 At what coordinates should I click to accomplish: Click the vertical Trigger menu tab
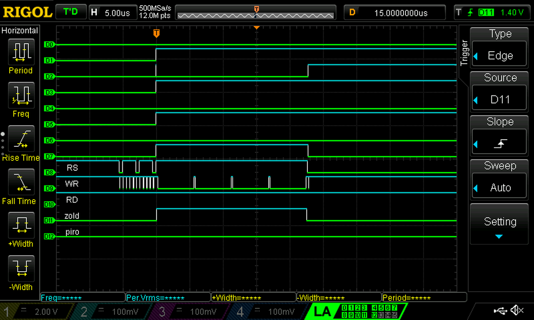463,53
